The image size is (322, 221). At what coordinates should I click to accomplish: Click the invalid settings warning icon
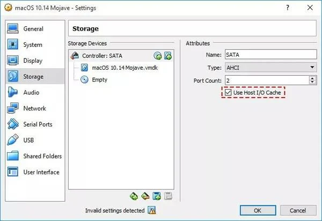151,210
